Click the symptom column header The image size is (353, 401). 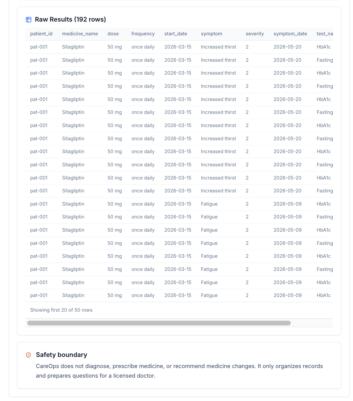coord(212,34)
